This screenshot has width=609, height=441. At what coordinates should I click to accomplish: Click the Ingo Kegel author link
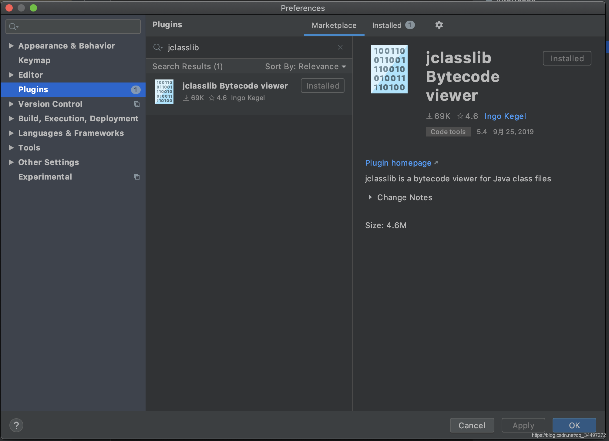(505, 116)
